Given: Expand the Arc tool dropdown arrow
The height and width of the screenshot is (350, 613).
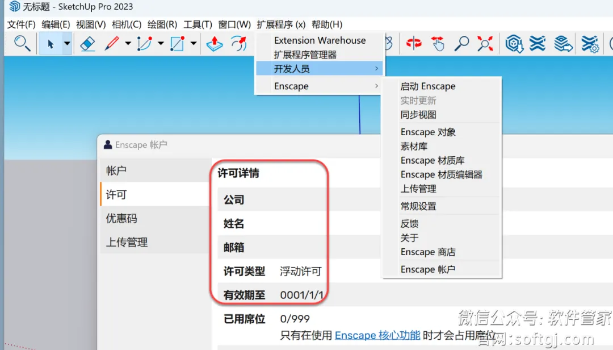Looking at the screenshot, I should (x=161, y=43).
